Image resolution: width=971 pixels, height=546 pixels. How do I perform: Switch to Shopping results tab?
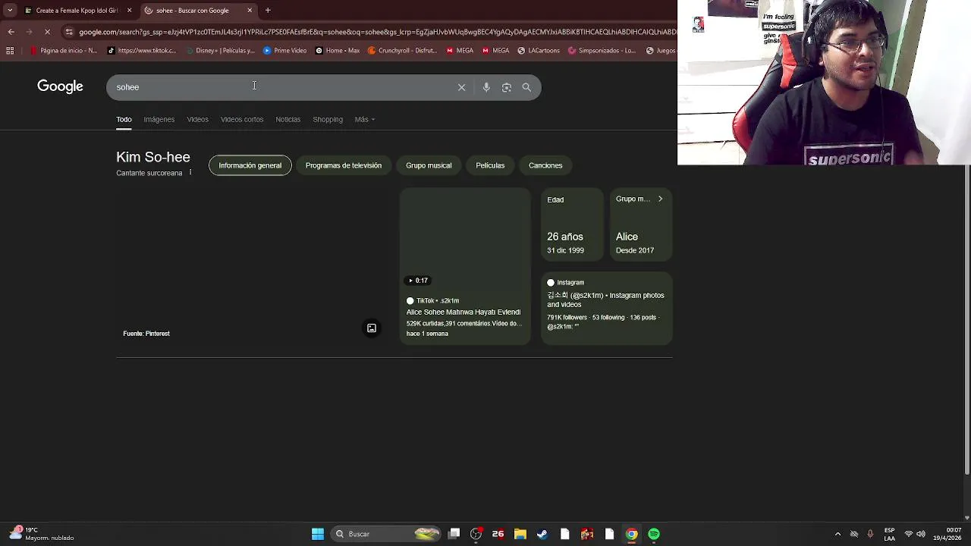328,119
